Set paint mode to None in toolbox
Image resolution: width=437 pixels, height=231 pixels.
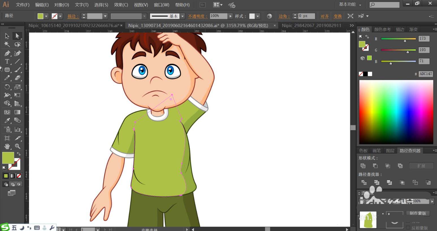click(x=19, y=176)
